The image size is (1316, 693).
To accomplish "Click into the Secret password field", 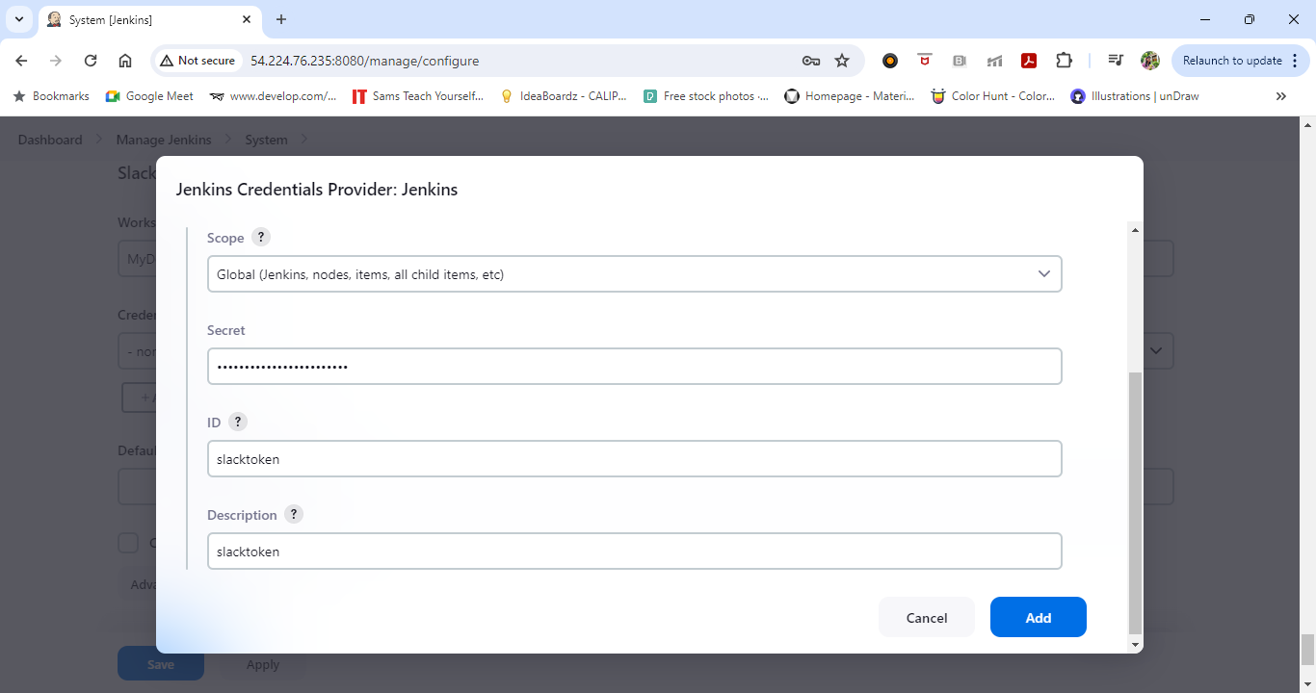I will tap(634, 367).
